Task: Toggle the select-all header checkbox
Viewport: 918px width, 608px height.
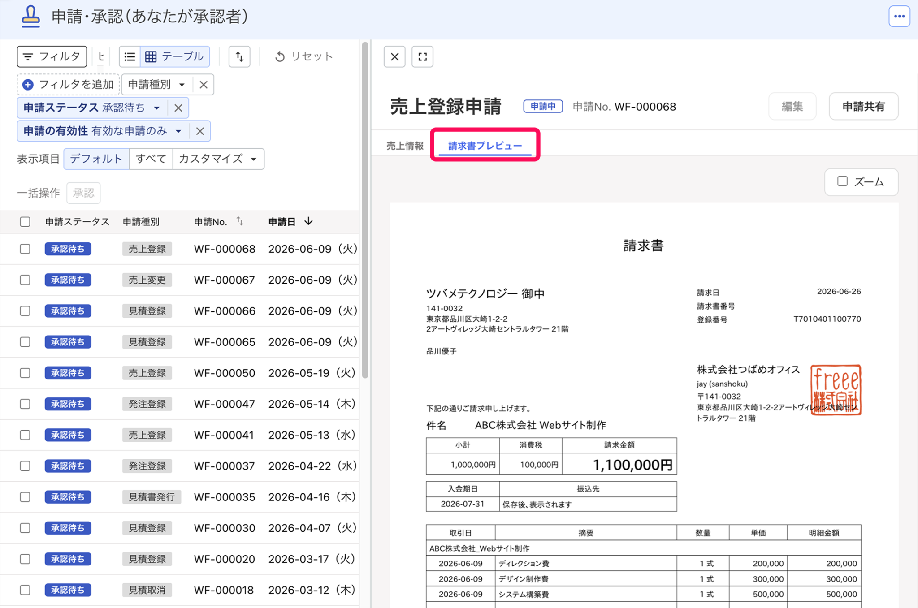Action: coord(25,222)
